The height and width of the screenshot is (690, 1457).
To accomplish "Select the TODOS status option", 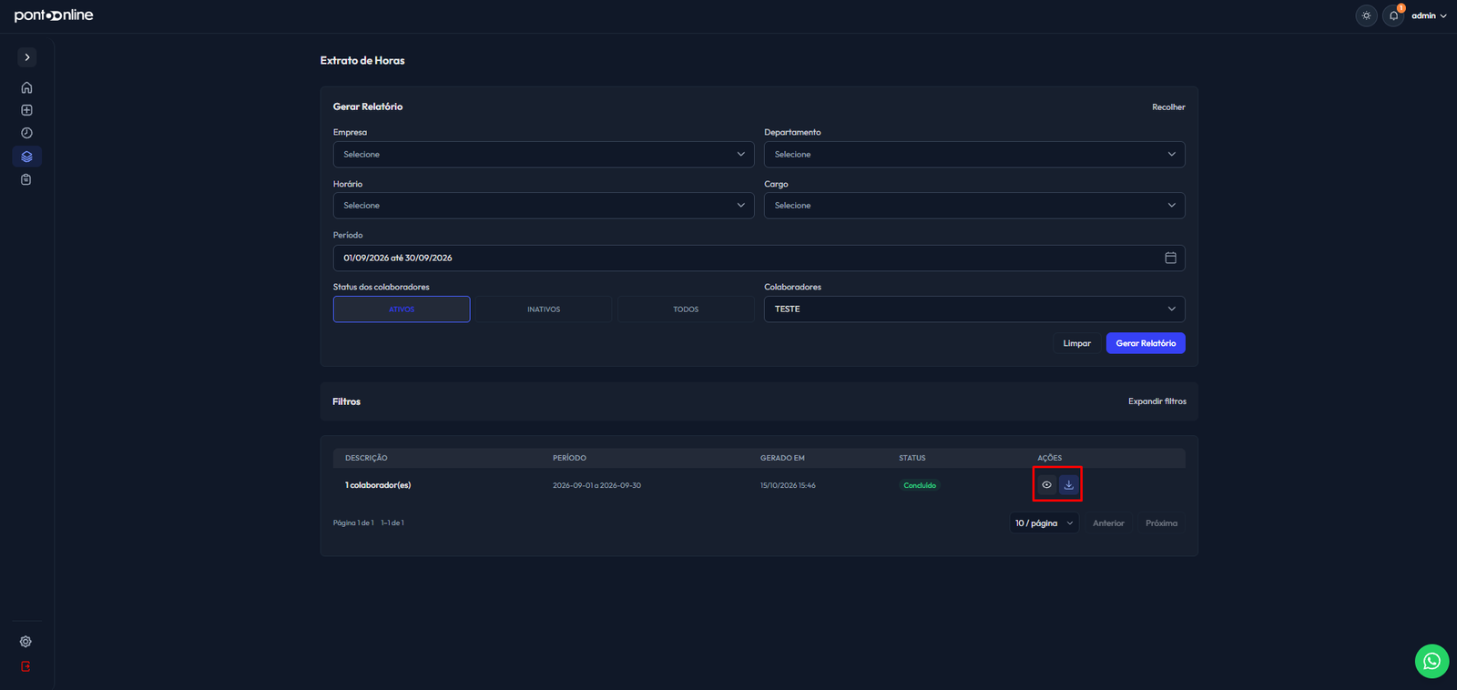I will point(686,309).
